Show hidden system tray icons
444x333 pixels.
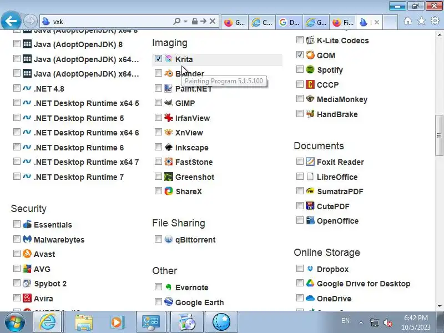[361, 322]
